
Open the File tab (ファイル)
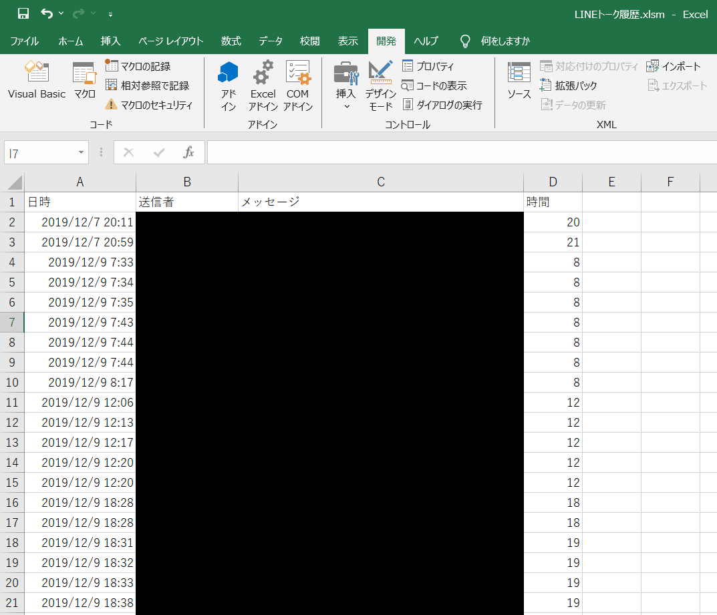(x=24, y=41)
